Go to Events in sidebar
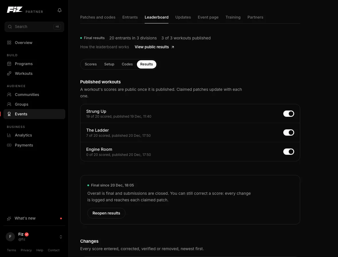Image resolution: width=338 pixels, height=257 pixels. click(34, 114)
